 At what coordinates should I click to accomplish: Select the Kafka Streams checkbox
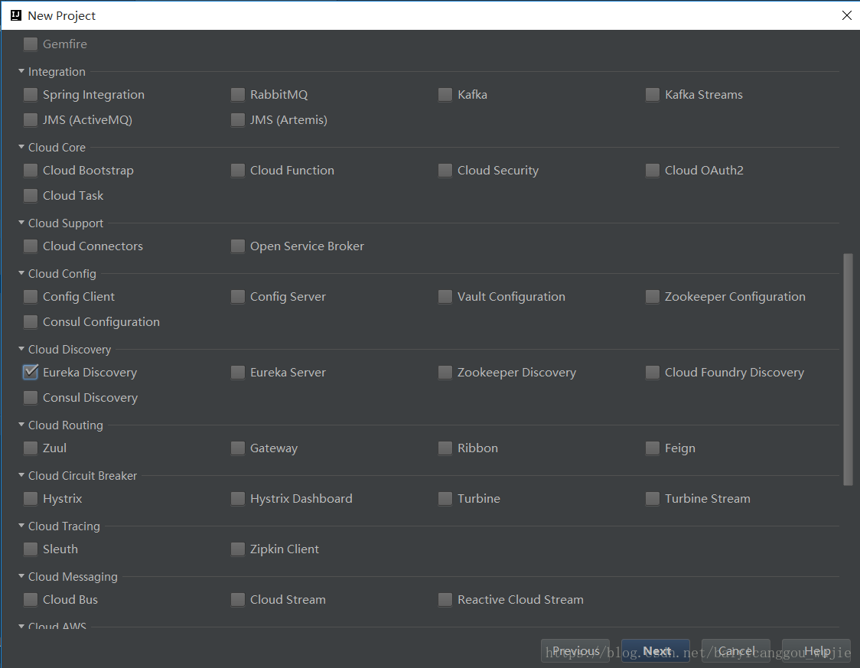point(653,94)
